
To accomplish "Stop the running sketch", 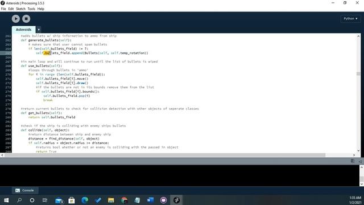I will pyautogui.click(x=26, y=19).
